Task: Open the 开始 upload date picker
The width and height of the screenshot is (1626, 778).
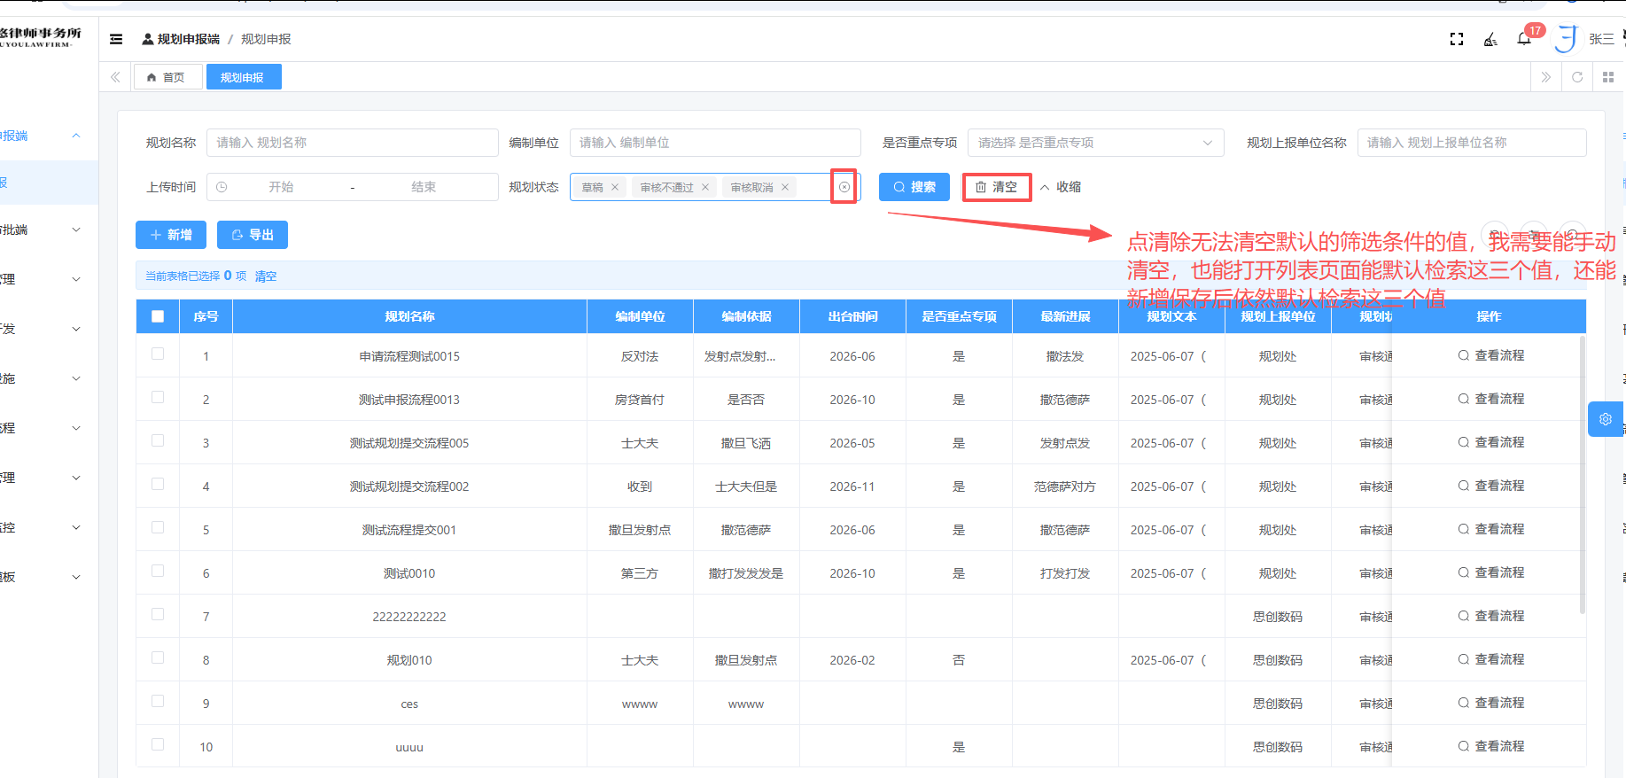Action: pyautogui.click(x=281, y=187)
